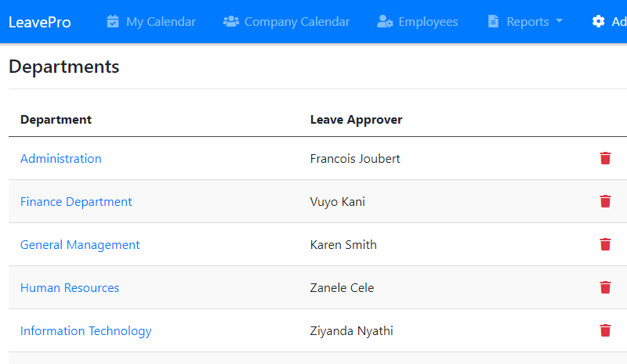Delete Human Resources with the trash icon
This screenshot has height=364, width=627.
605,287
